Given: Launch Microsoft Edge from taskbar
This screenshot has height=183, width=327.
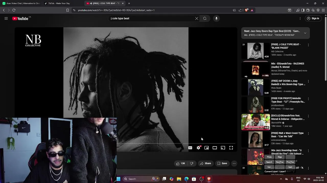Looking at the screenshot, I should [x=186, y=179].
